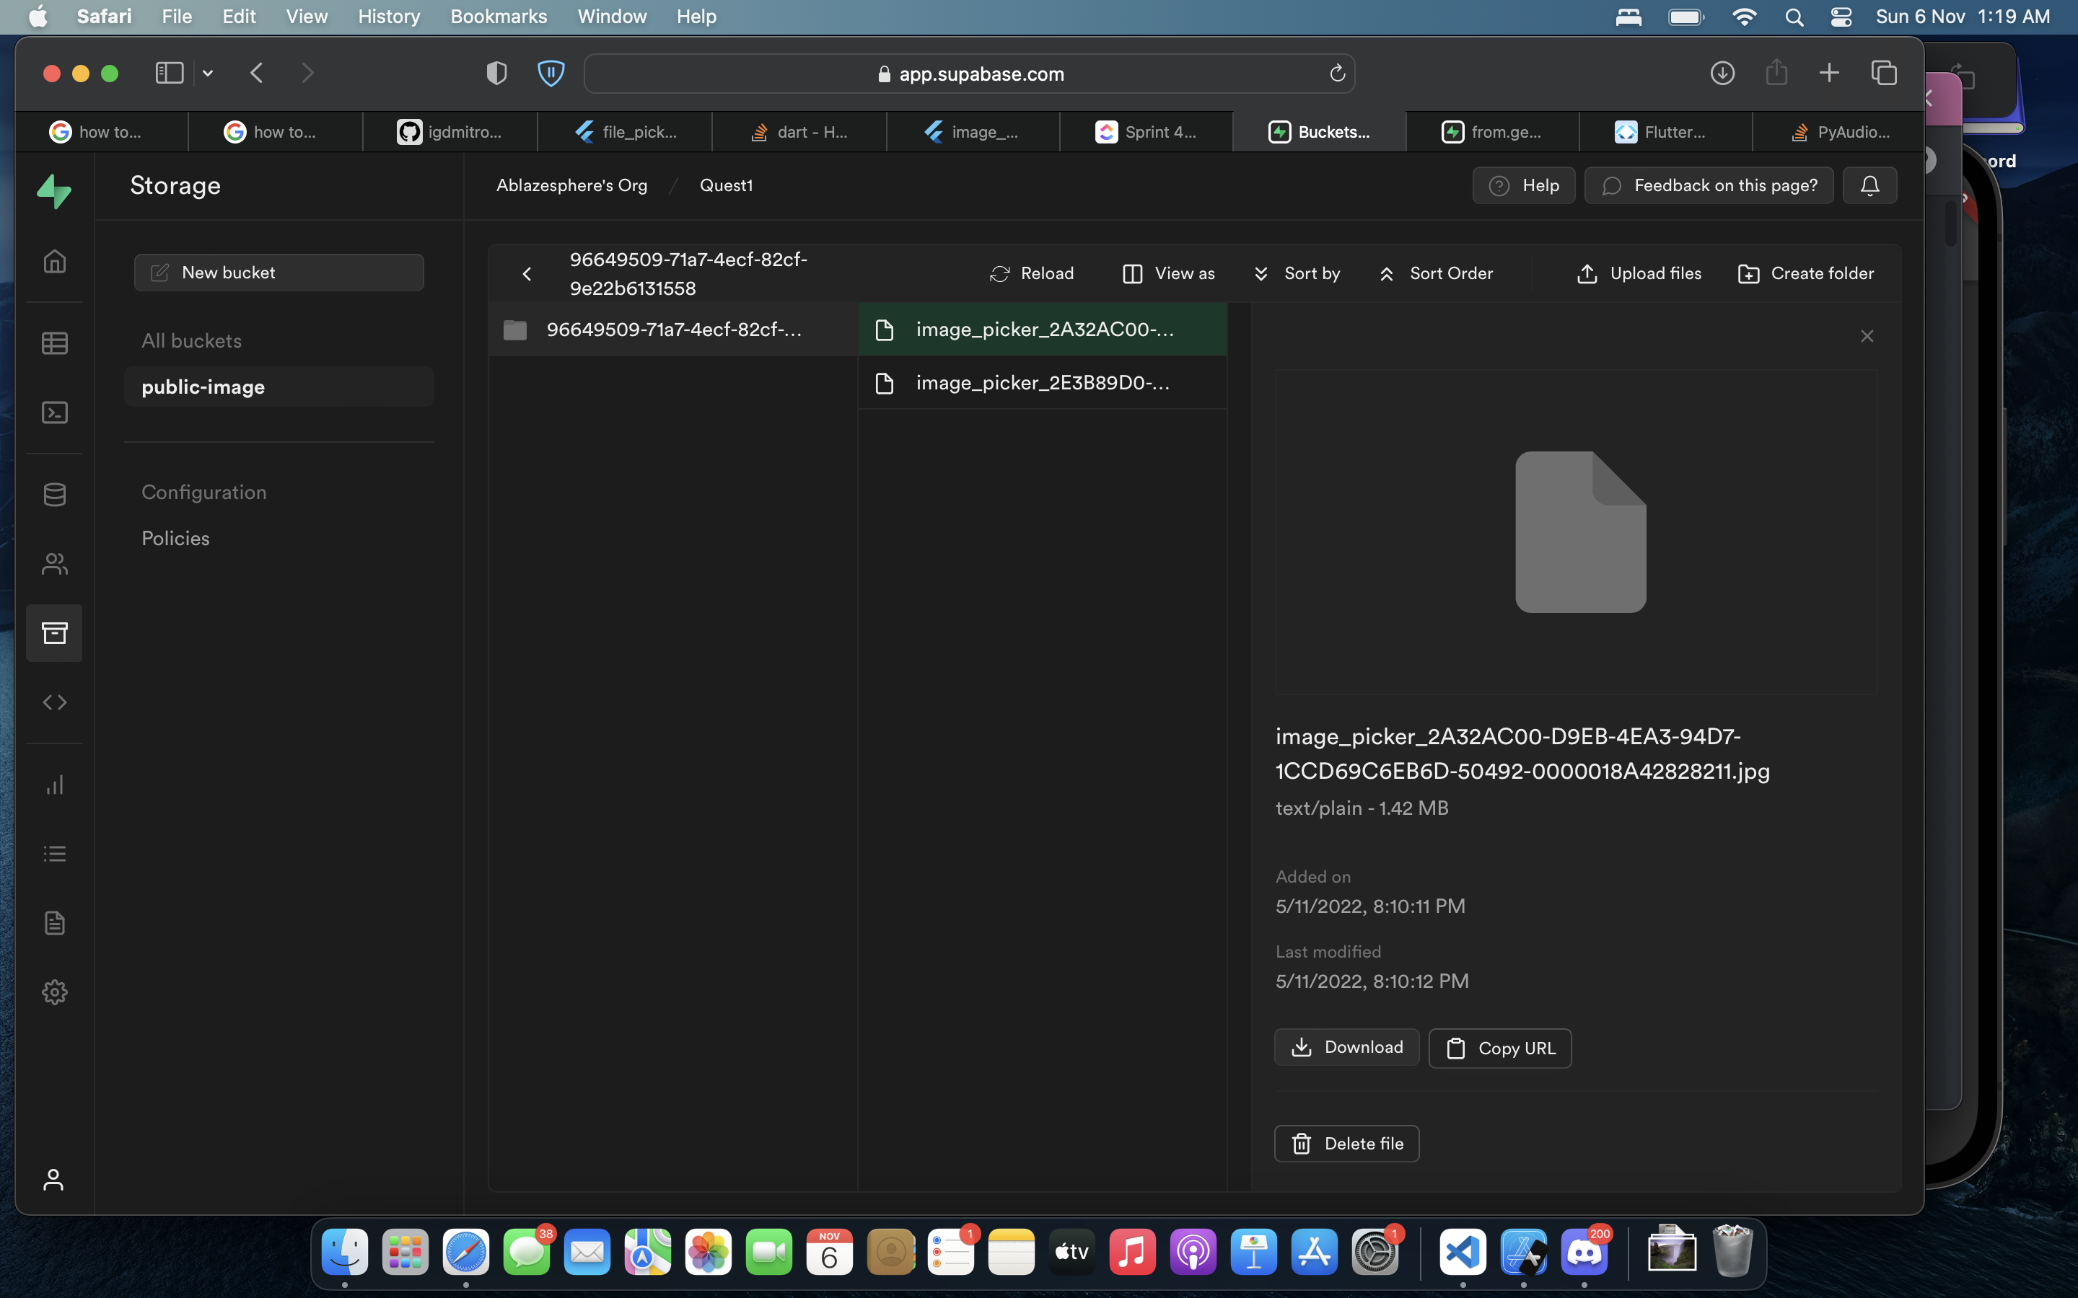Open the SQL Editor from the sidebar
This screenshot has height=1298, width=2078.
[54, 413]
